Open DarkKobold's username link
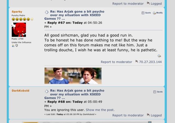The width and height of the screenshot is (175, 123). tap(20, 91)
